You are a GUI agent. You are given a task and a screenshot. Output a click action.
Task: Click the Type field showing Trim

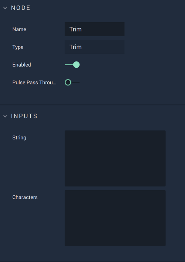pyautogui.click(x=95, y=47)
